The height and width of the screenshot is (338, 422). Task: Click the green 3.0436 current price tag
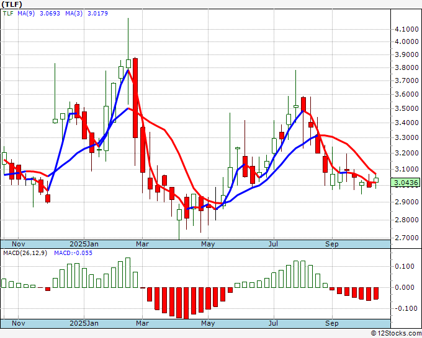[x=406, y=182]
